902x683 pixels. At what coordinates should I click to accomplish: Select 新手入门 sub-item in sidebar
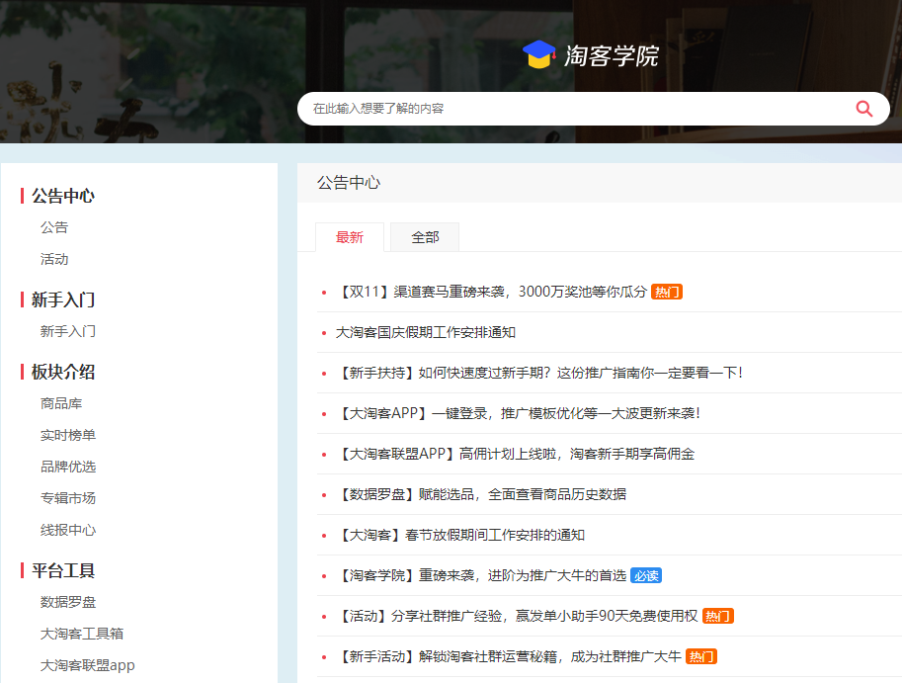68,331
